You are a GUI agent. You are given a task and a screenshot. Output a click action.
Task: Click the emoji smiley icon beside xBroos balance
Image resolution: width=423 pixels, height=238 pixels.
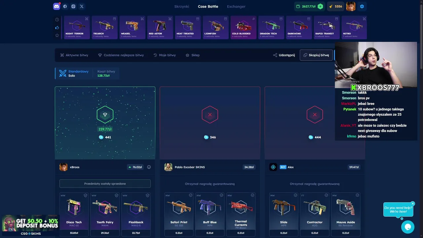coord(149,167)
